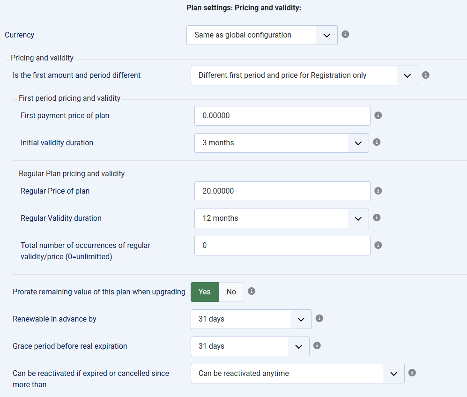Image resolution: width=467 pixels, height=397 pixels.
Task: Click info icon next to Regular Validity duration
Action: click(377, 217)
